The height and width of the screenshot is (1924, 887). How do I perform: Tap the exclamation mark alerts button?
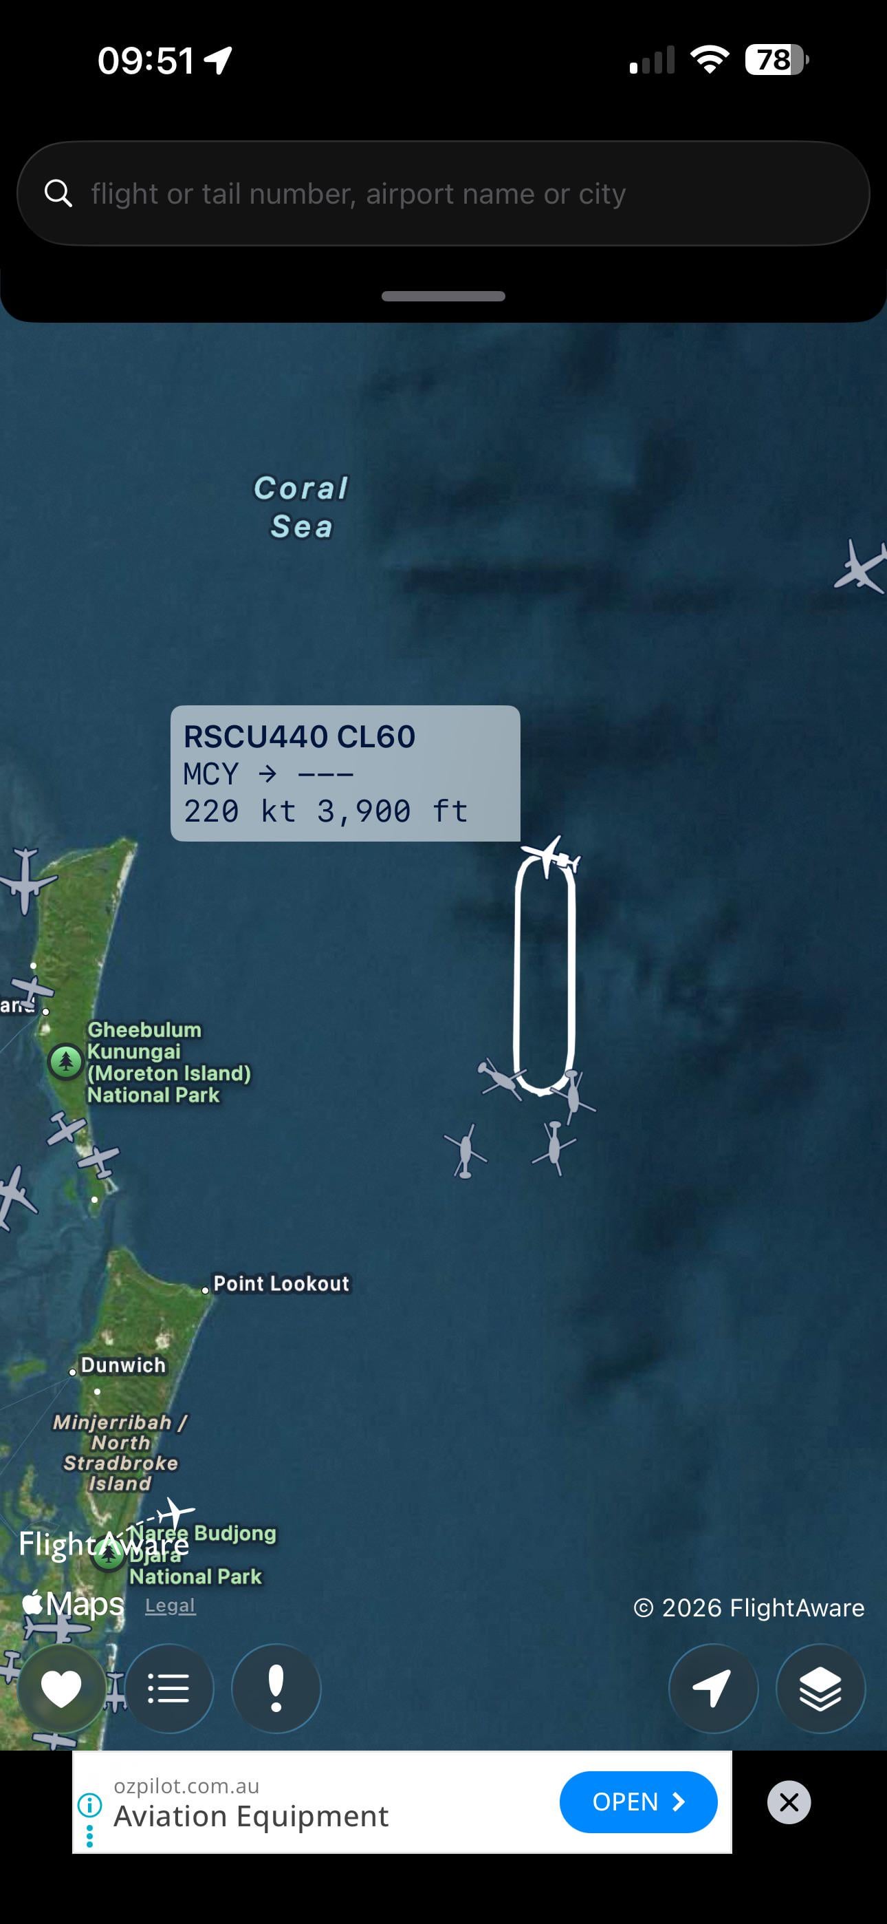coord(276,1689)
